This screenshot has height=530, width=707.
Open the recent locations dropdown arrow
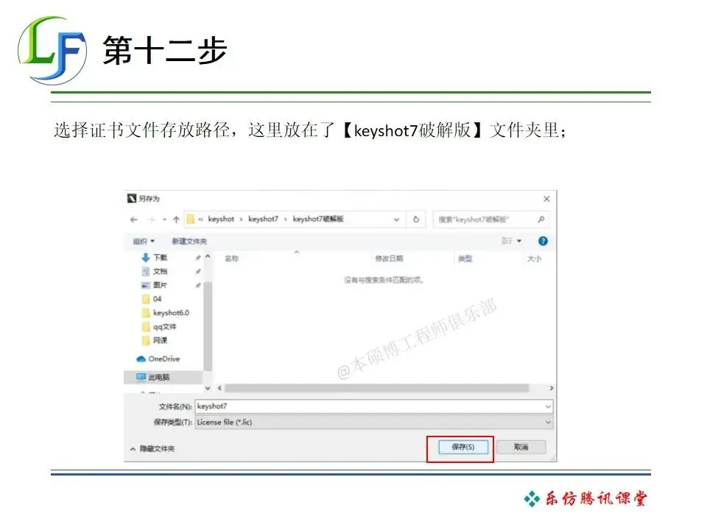(164, 219)
